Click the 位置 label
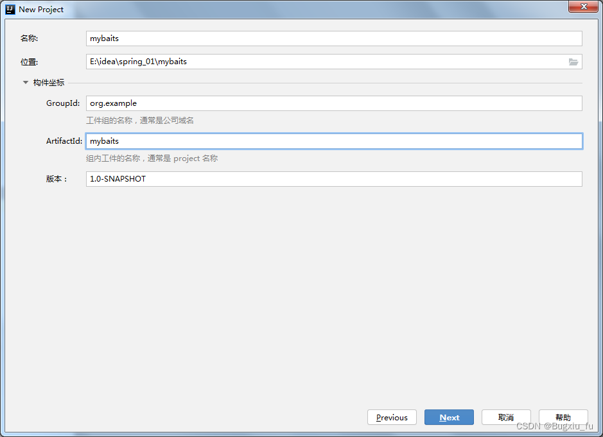 30,62
